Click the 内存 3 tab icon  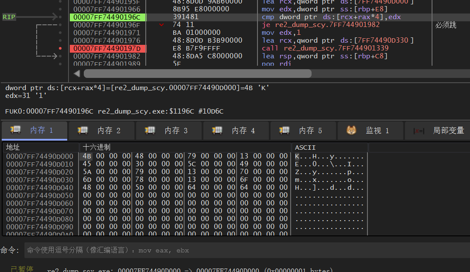pos(149,130)
